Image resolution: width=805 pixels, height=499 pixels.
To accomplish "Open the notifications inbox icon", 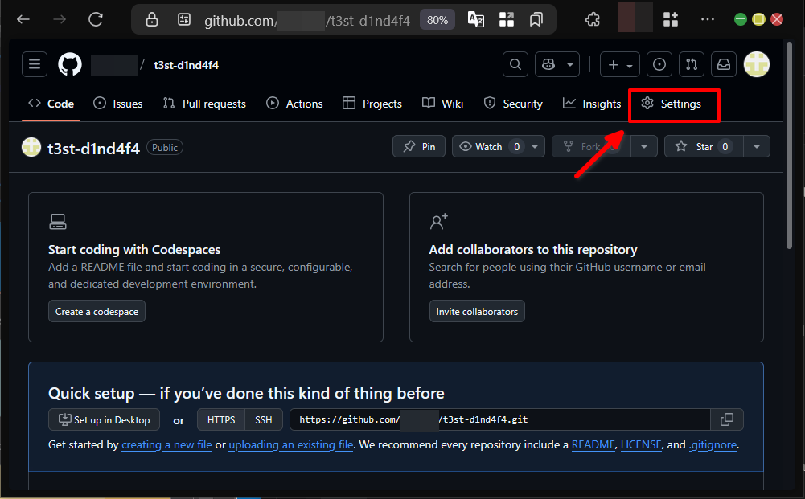I will 724,65.
